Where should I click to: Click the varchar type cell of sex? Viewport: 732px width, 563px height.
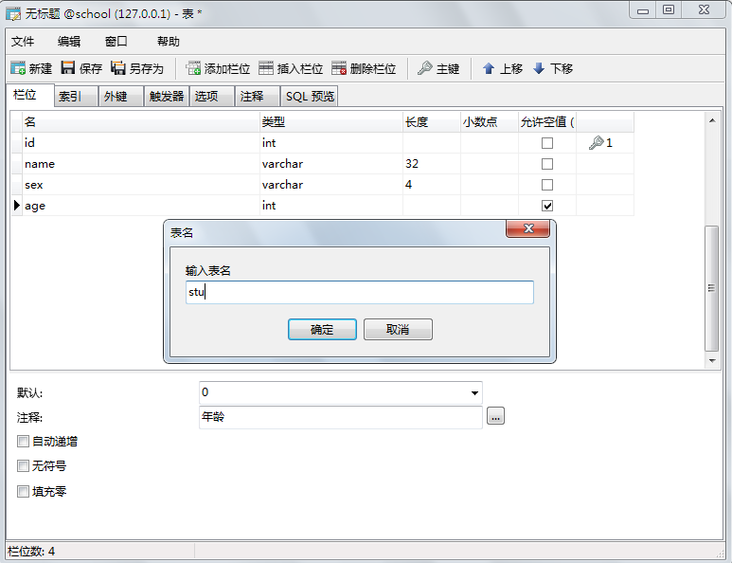point(331,185)
